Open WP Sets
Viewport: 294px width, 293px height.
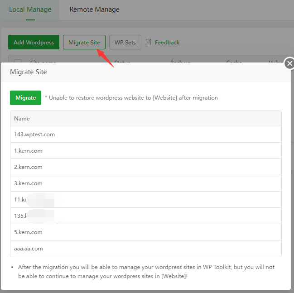pyautogui.click(x=125, y=42)
